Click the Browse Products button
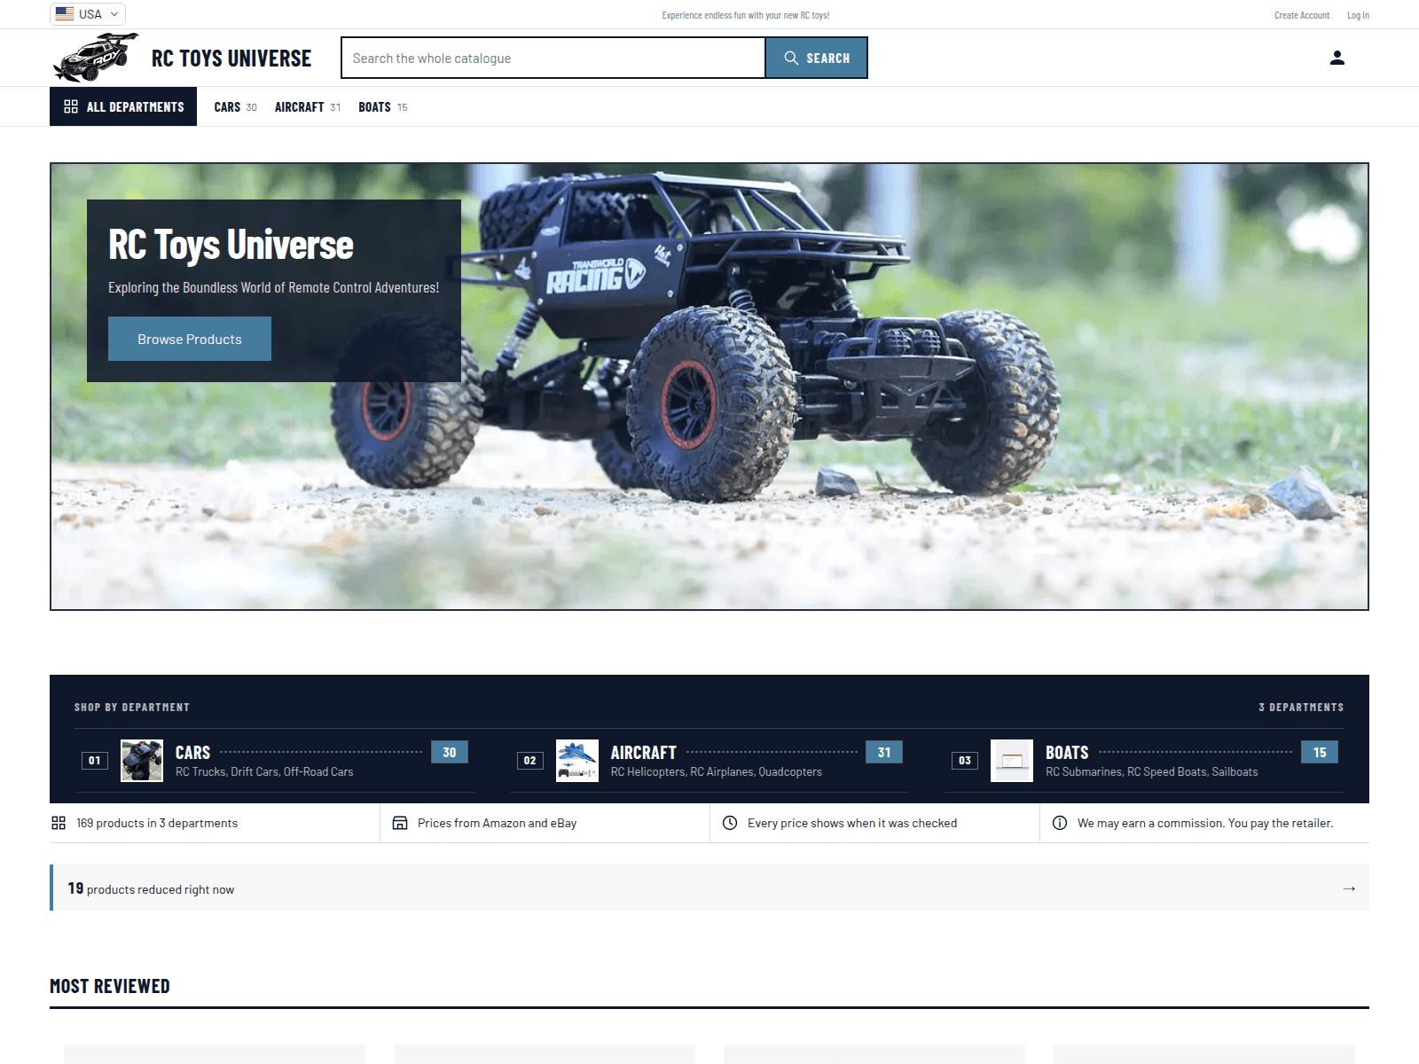This screenshot has height=1064, width=1419. 190,339
